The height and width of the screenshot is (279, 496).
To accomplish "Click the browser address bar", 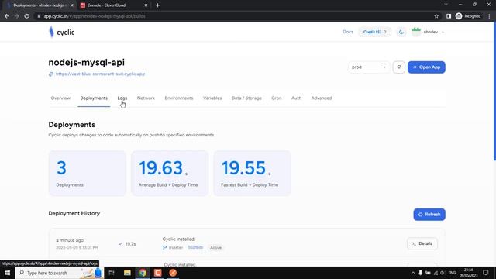I will [x=234, y=16].
